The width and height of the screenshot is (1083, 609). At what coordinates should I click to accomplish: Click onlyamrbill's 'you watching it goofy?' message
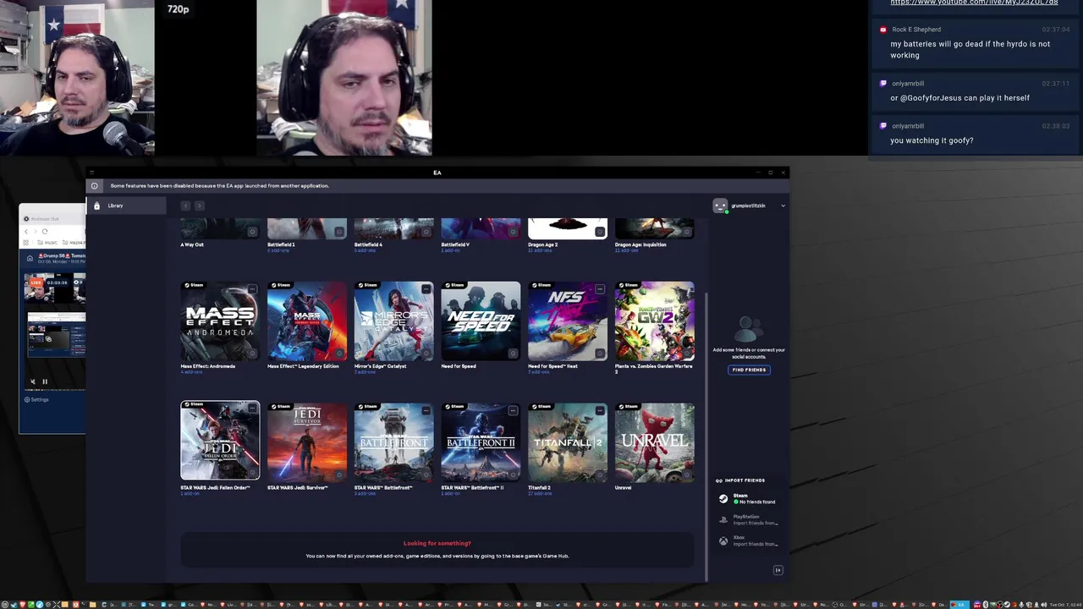point(932,140)
